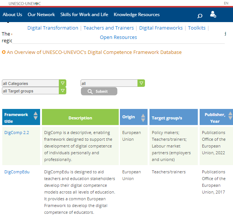Go to Teachers and Trainers section
Screen dimensions: 233x219
click(109, 28)
